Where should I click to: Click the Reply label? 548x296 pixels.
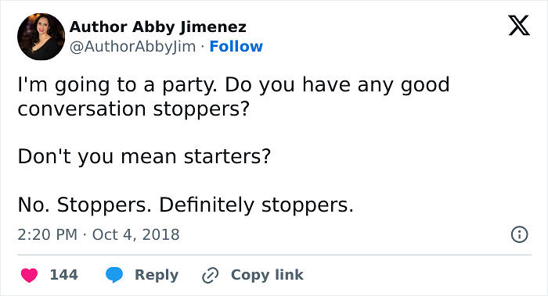pos(157,275)
